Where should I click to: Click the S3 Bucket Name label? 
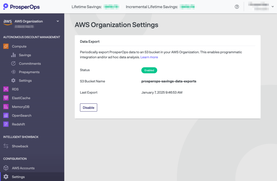tap(93, 81)
